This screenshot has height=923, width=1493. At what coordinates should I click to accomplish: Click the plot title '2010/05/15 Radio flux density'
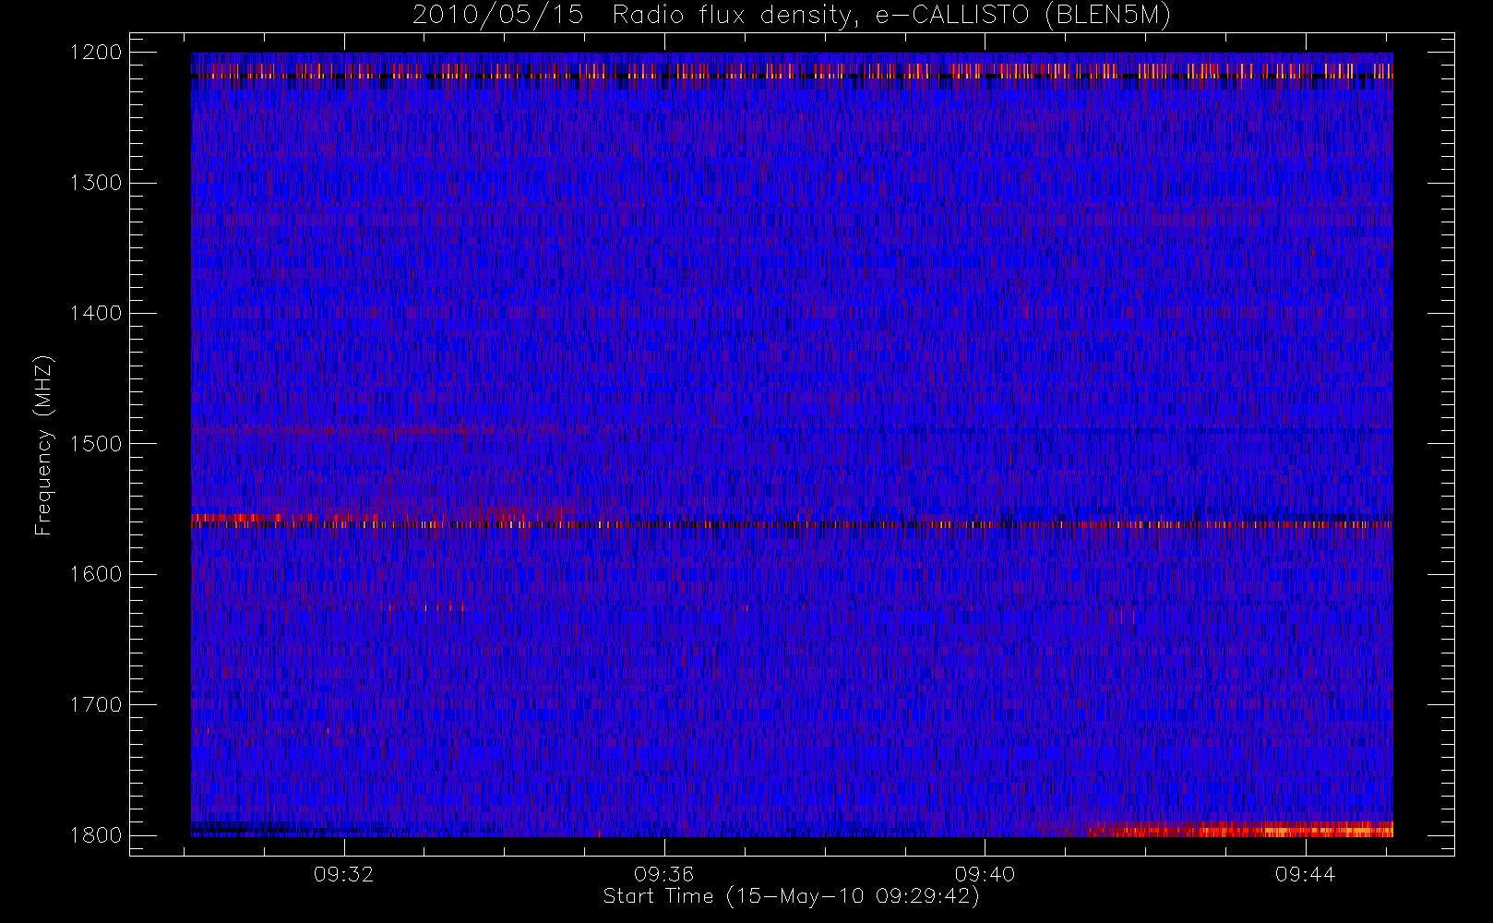(792, 16)
